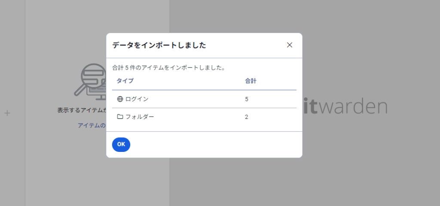This screenshot has height=206, width=440.
Task: Click the フォルダー count of 2
Action: (246, 117)
